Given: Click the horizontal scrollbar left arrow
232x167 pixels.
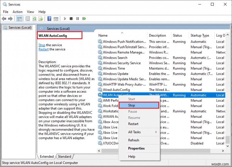Looking at the screenshot, I should pos(99,151).
